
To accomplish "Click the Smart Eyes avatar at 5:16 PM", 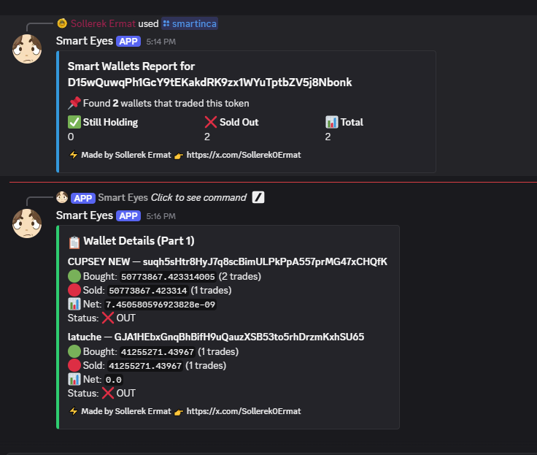I will coord(27,223).
